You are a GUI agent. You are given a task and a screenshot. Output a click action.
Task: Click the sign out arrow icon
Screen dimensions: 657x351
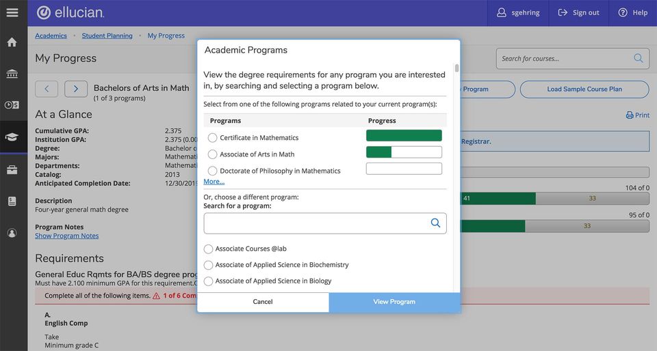563,12
